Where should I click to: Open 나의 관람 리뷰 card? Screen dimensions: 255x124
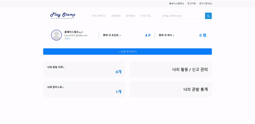(84, 69)
